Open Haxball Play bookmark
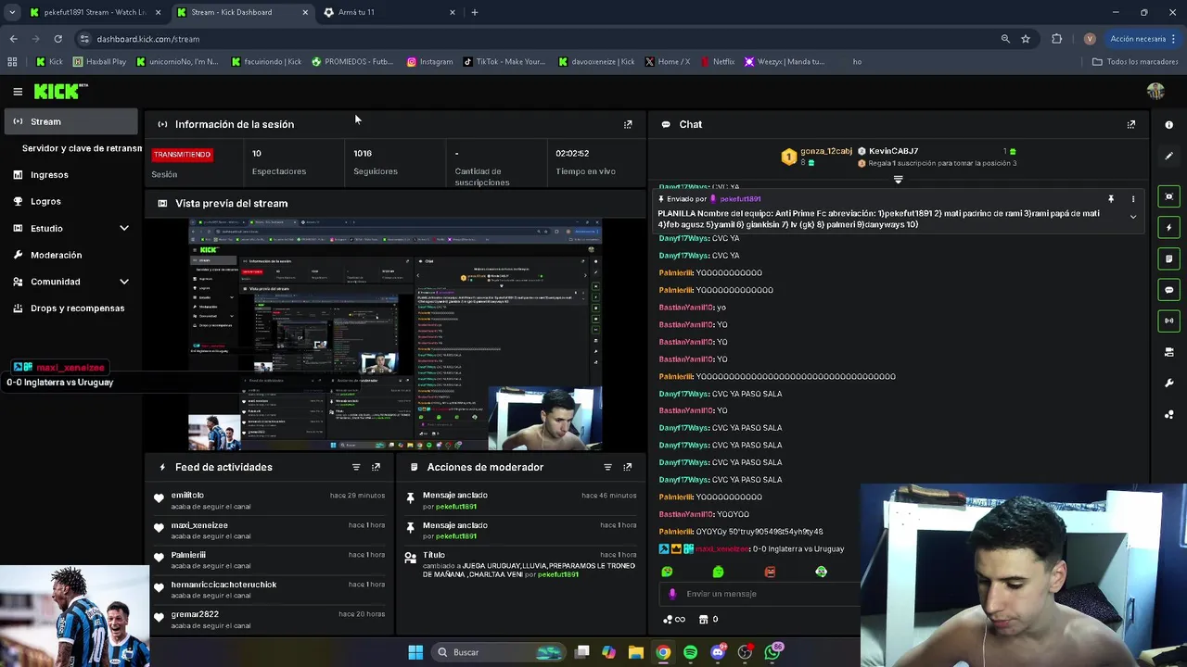 tap(98, 62)
